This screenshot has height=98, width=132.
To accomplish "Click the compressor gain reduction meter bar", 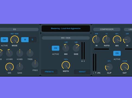I will 102,49.
